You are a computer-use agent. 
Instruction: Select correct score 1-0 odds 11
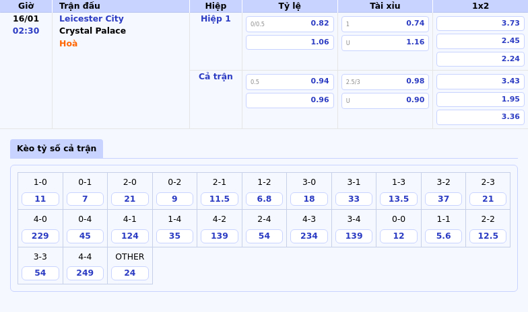[40, 199]
